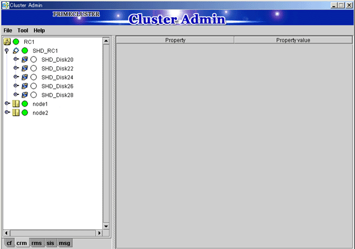Minimize the Cluster Admin window
355x249 pixels.
pos(334,5)
